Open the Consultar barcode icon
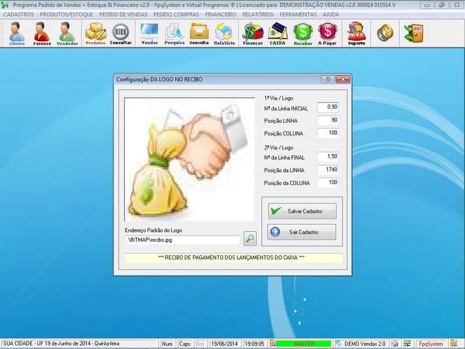 [x=121, y=34]
